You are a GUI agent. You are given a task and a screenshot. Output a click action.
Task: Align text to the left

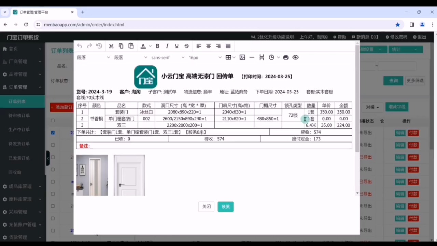(x=199, y=46)
